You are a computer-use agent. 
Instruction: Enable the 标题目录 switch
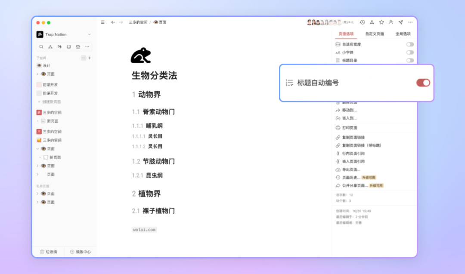[x=410, y=60]
